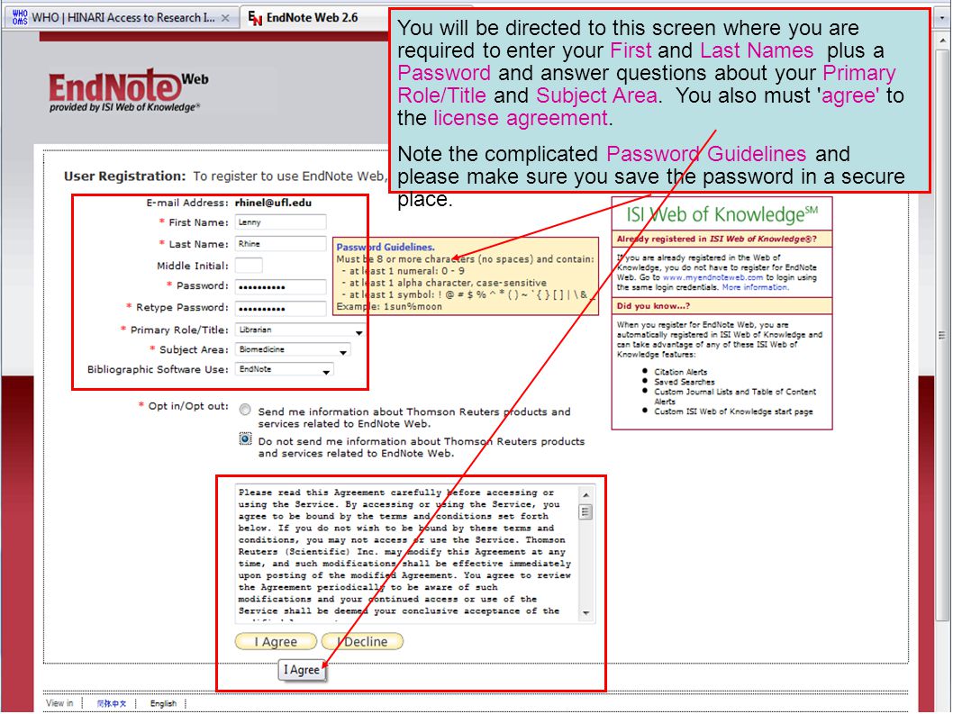Click the Password Guidelines heading
This screenshot has height=714, width=953.
(386, 248)
